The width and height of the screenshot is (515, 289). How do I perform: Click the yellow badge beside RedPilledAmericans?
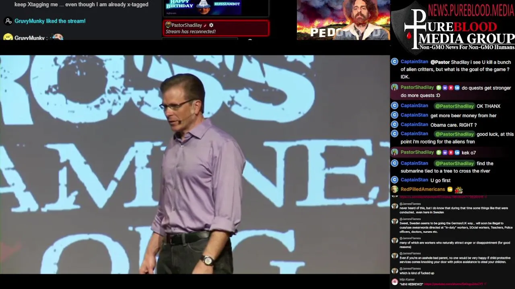coord(450,189)
